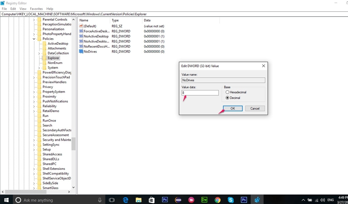Click the Explorer folder icon in tree

44,58
